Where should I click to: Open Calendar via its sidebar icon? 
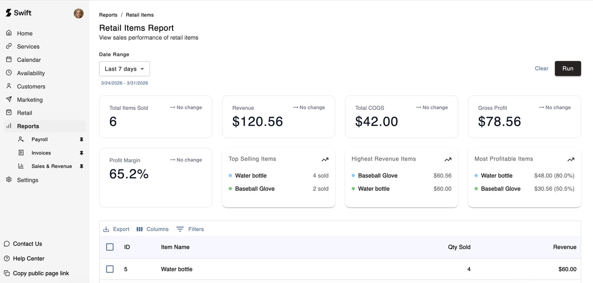9,60
